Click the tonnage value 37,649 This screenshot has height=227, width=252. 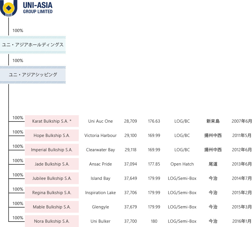(x=131, y=178)
